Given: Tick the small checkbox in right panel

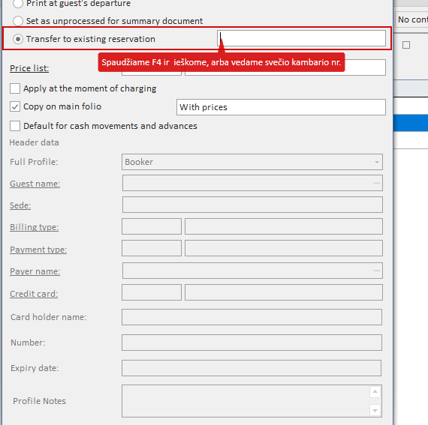Looking at the screenshot, I should pos(406,45).
